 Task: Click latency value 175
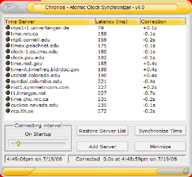[x=102, y=46]
